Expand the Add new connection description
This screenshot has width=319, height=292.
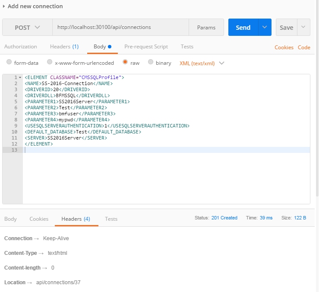click(3, 6)
